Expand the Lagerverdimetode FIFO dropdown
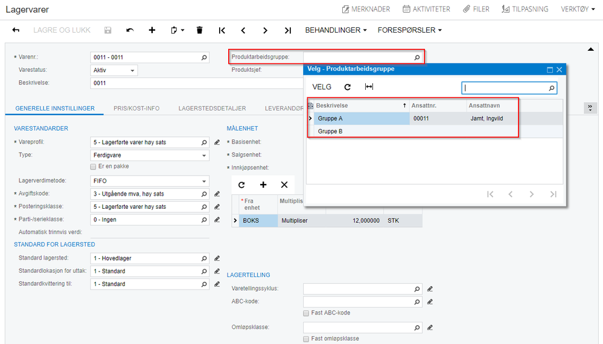 (x=150, y=181)
